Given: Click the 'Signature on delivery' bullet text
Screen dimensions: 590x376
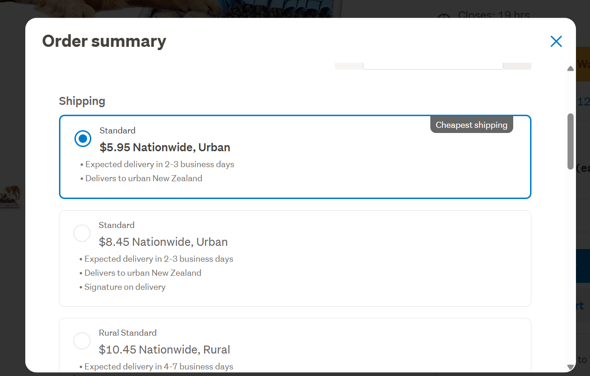Looking at the screenshot, I should pyautogui.click(x=125, y=287).
